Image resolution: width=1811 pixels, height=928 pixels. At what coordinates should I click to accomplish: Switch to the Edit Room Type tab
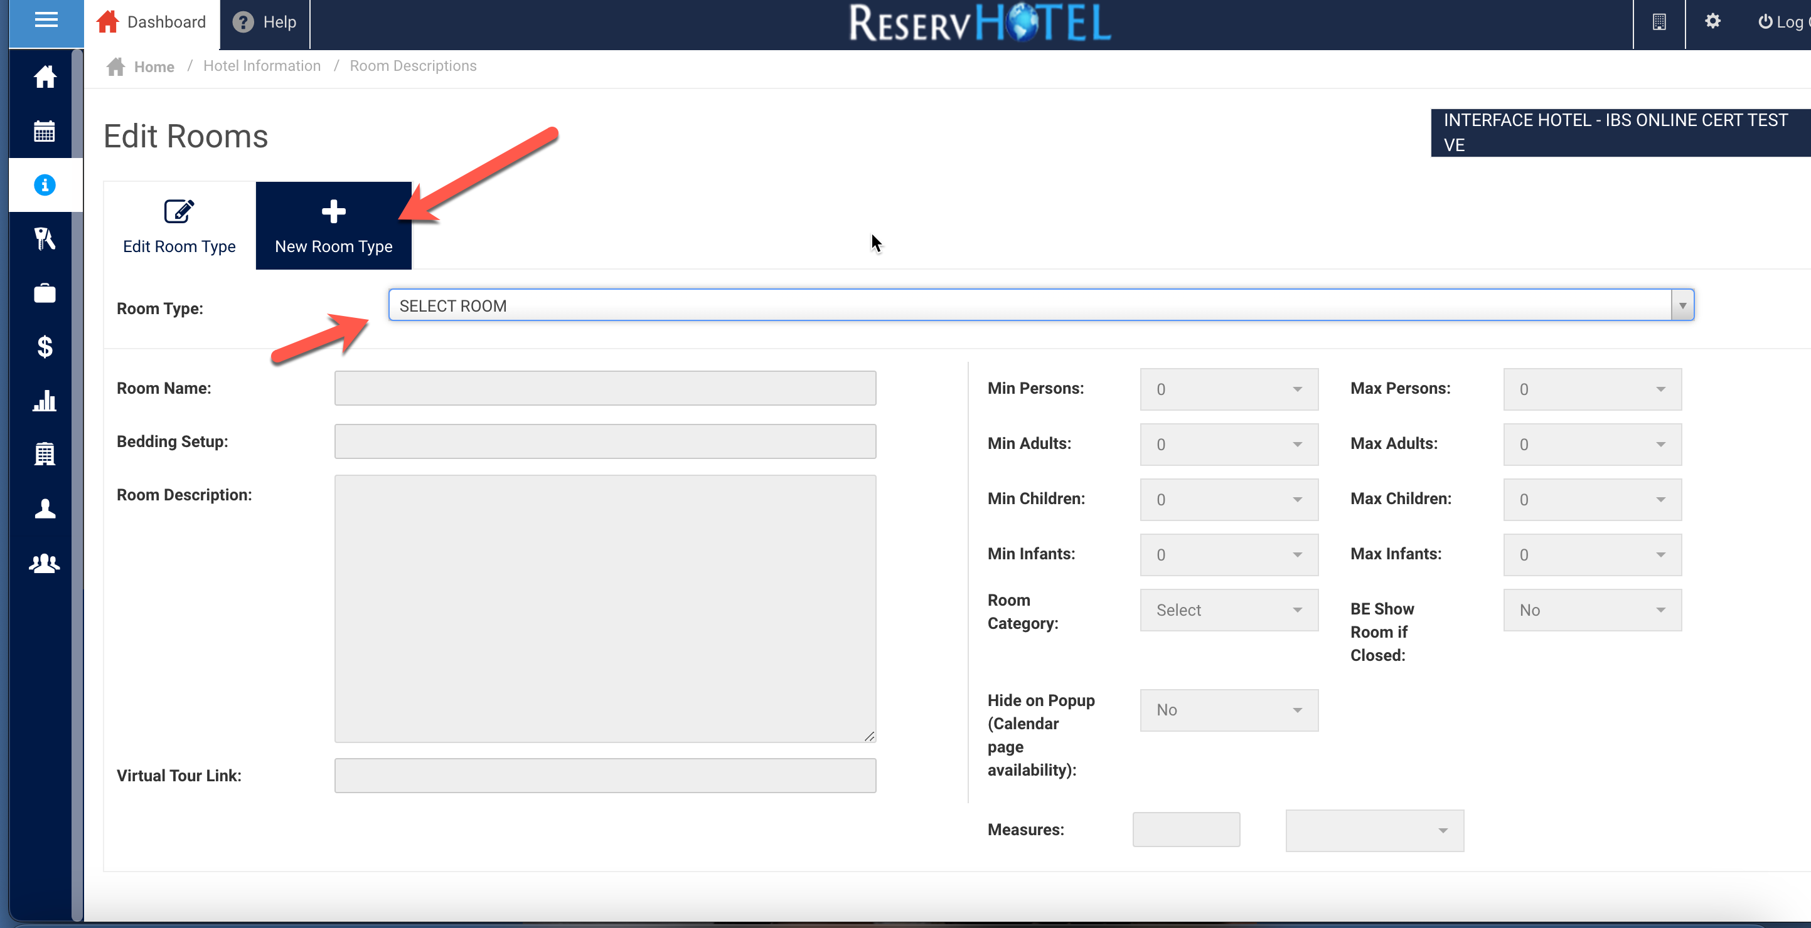[179, 226]
